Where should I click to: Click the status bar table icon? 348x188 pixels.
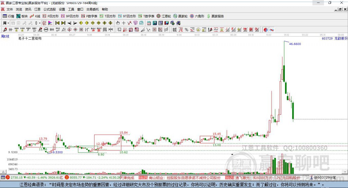coord(3,177)
